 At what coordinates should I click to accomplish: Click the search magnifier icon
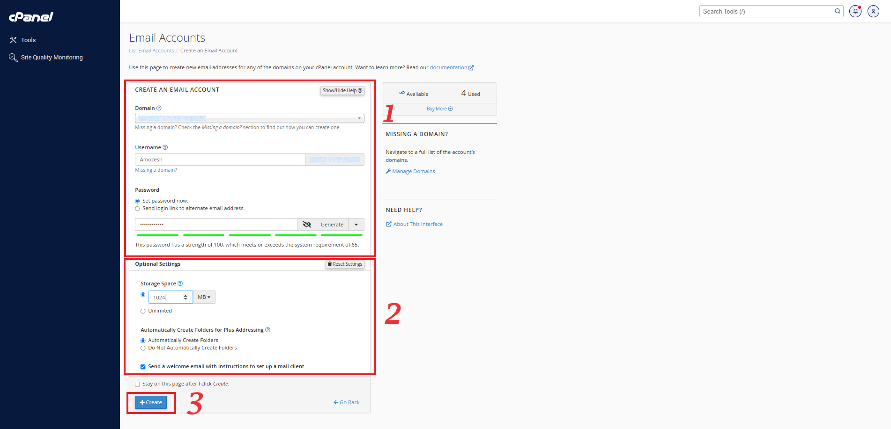[x=838, y=11]
